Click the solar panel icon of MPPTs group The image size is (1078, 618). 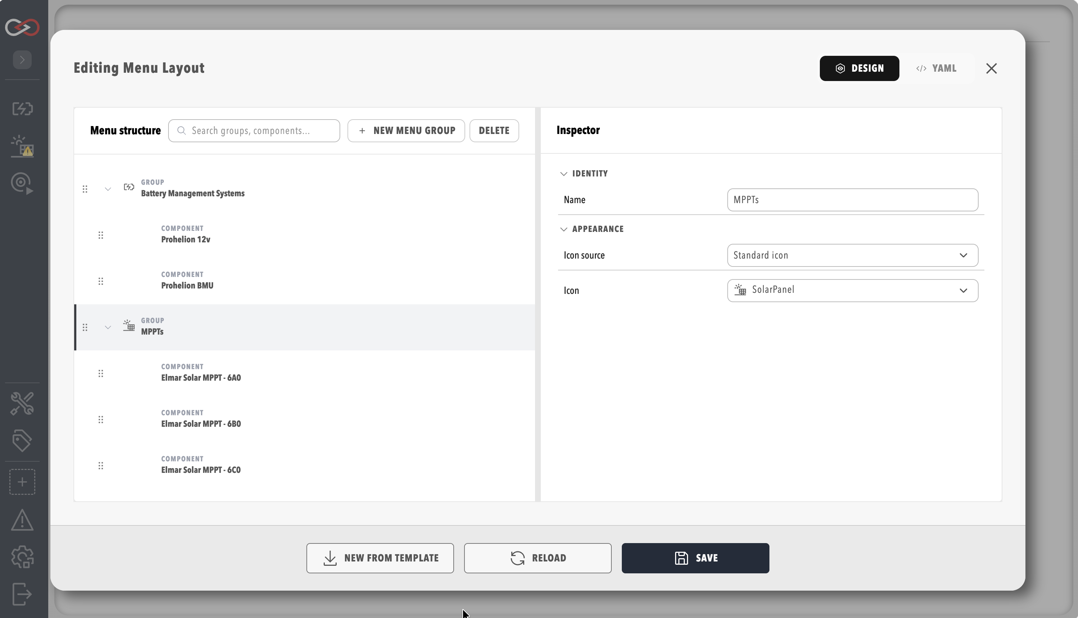pos(129,326)
